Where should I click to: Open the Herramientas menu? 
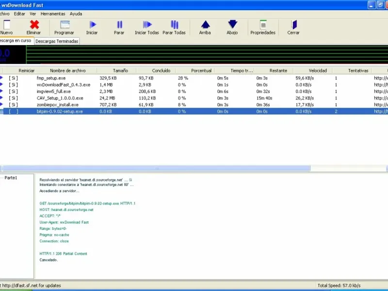coord(53,14)
